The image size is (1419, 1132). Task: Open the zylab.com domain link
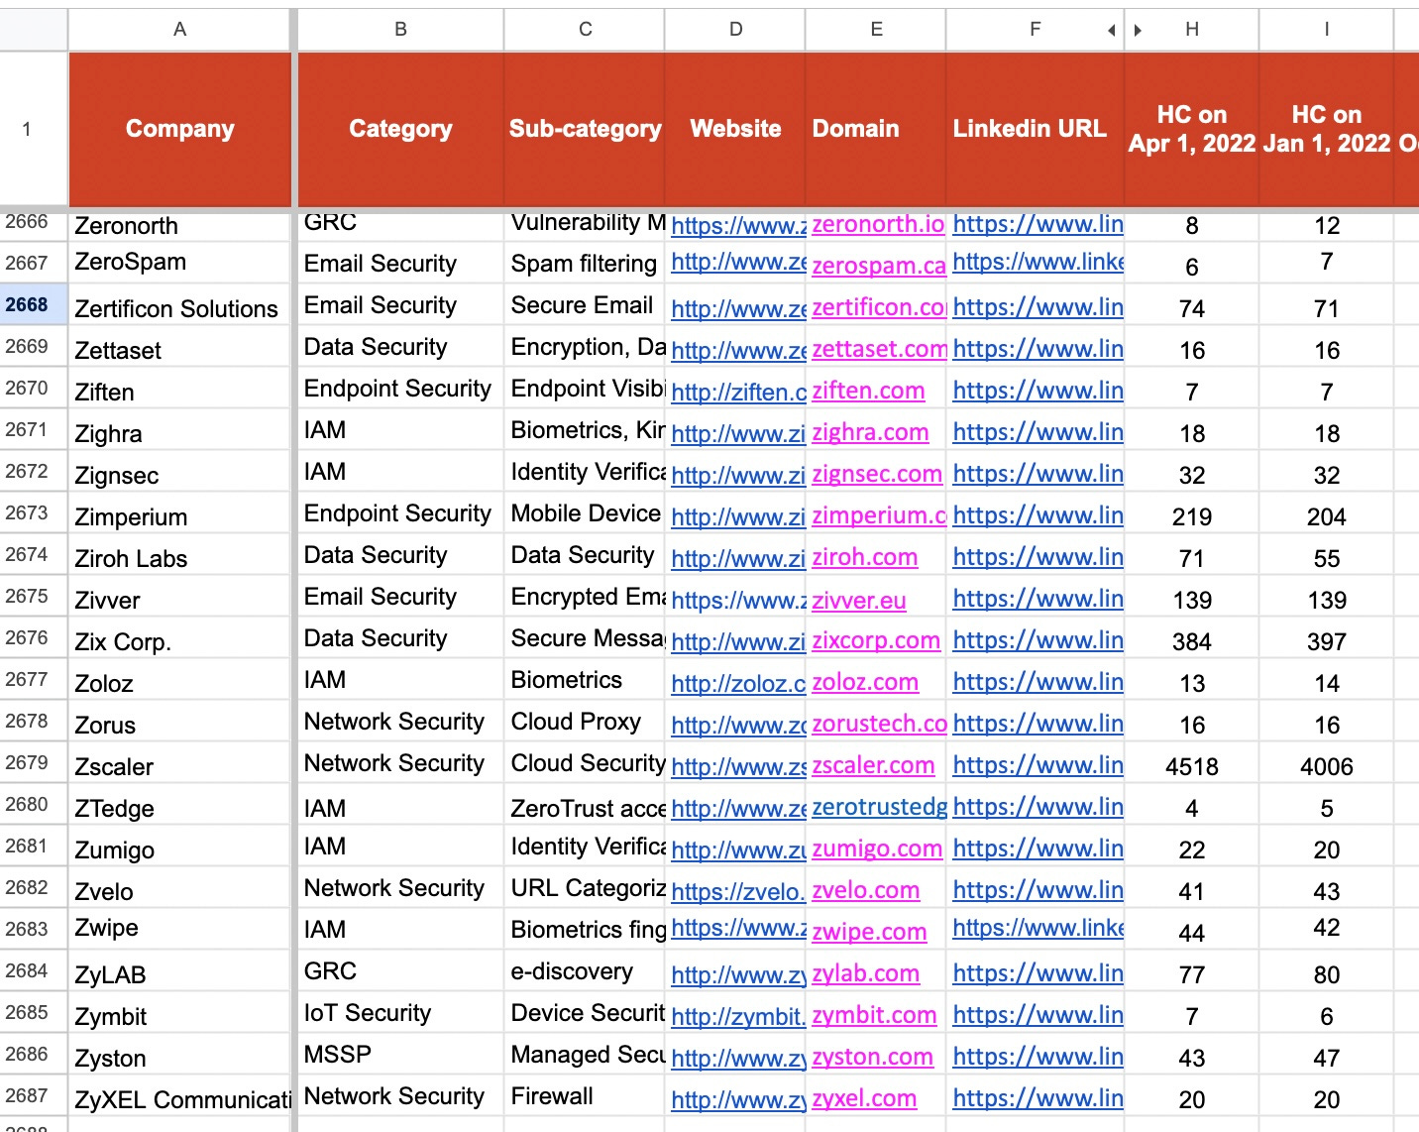(x=865, y=973)
